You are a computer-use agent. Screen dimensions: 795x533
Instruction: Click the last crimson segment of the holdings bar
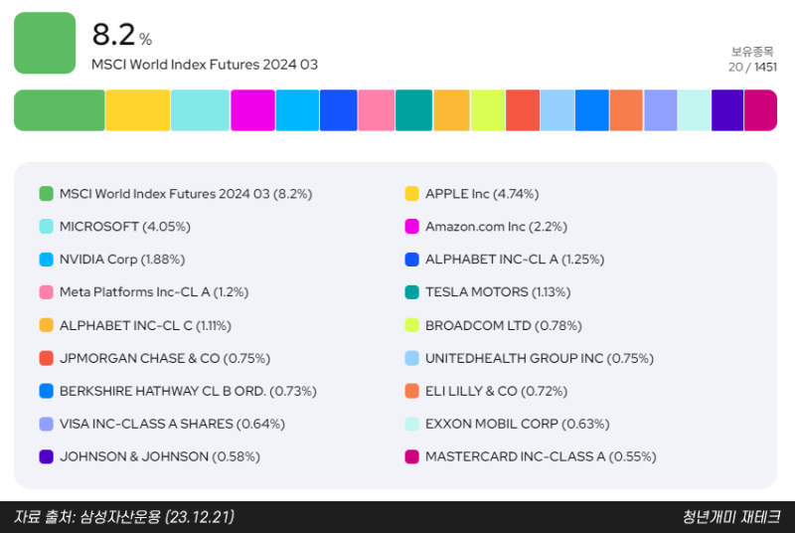click(760, 110)
